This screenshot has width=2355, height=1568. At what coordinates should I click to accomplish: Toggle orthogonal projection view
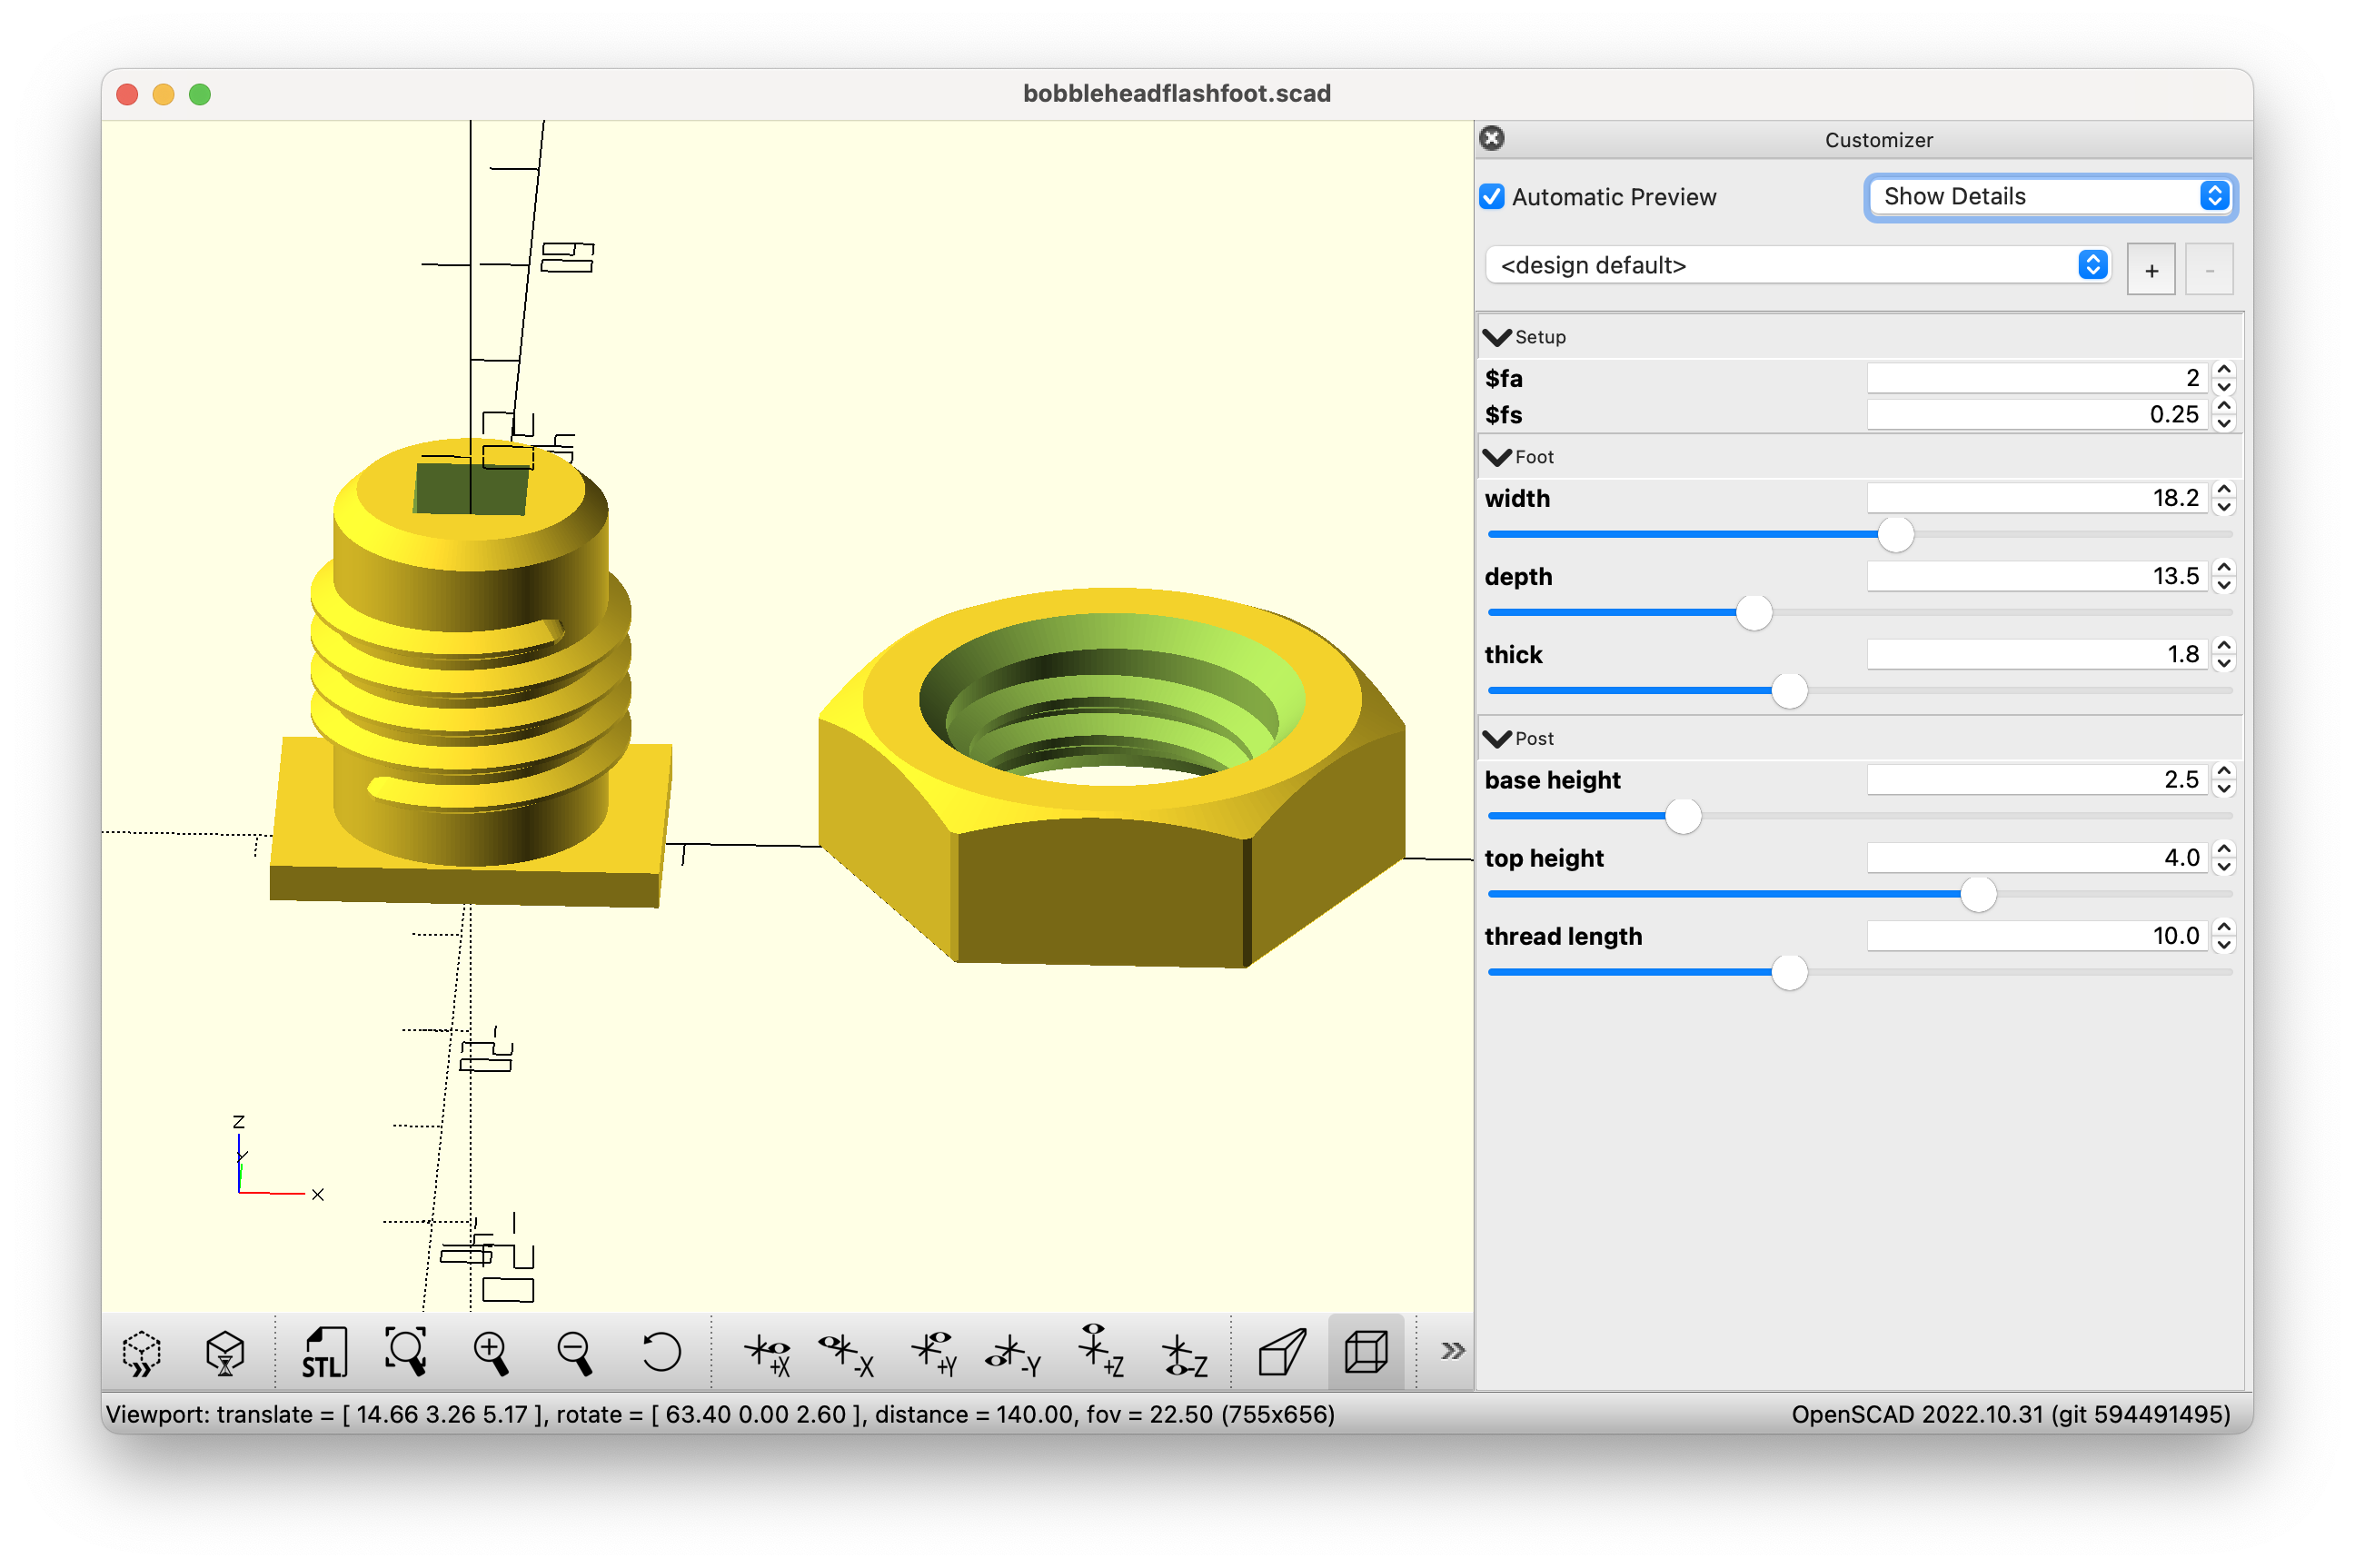1366,1353
